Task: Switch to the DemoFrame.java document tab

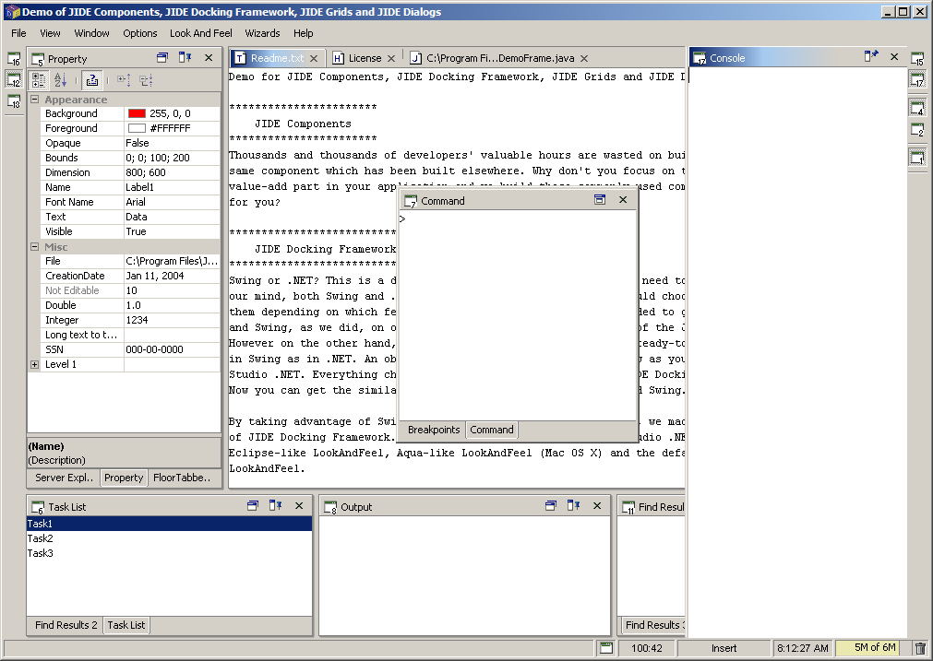Action: tap(500, 58)
